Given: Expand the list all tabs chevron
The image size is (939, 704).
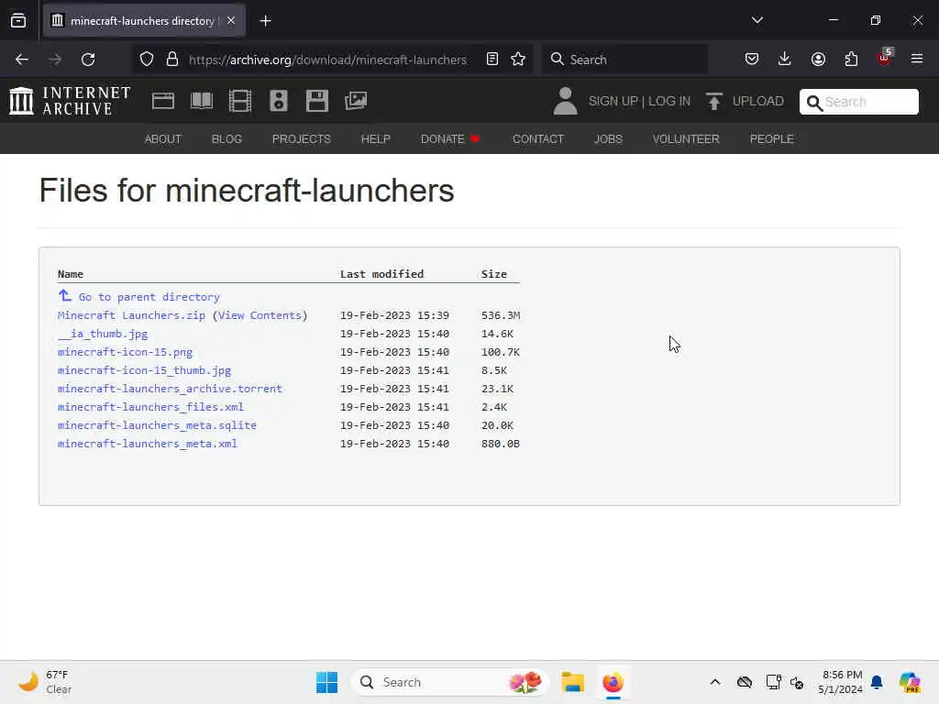Looking at the screenshot, I should tap(757, 20).
